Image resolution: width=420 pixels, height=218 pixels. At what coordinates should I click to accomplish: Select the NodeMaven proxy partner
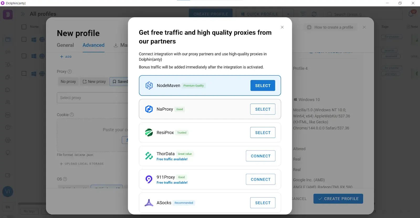262,85
